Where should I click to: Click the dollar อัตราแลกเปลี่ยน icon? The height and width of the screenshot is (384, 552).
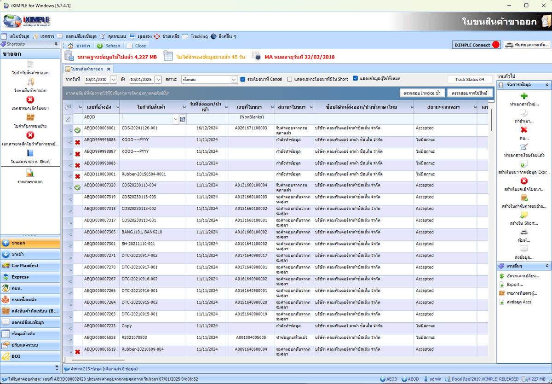(x=502, y=276)
